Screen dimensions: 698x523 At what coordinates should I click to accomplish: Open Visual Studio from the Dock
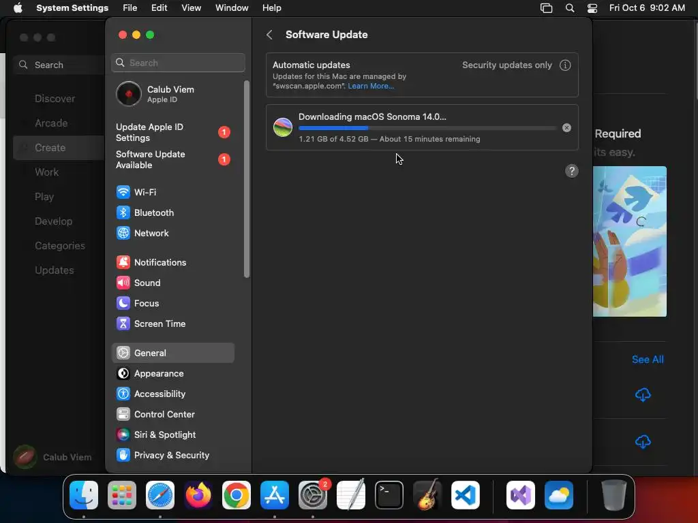(521, 495)
